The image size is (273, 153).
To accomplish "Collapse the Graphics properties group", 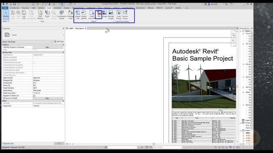I will click(x=64, y=45).
